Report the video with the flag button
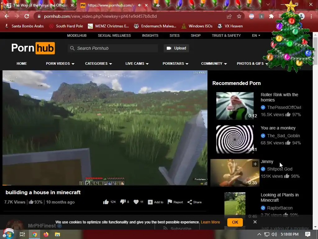 tap(175, 202)
